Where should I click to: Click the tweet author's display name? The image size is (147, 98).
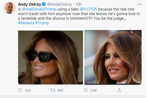point(30,4)
